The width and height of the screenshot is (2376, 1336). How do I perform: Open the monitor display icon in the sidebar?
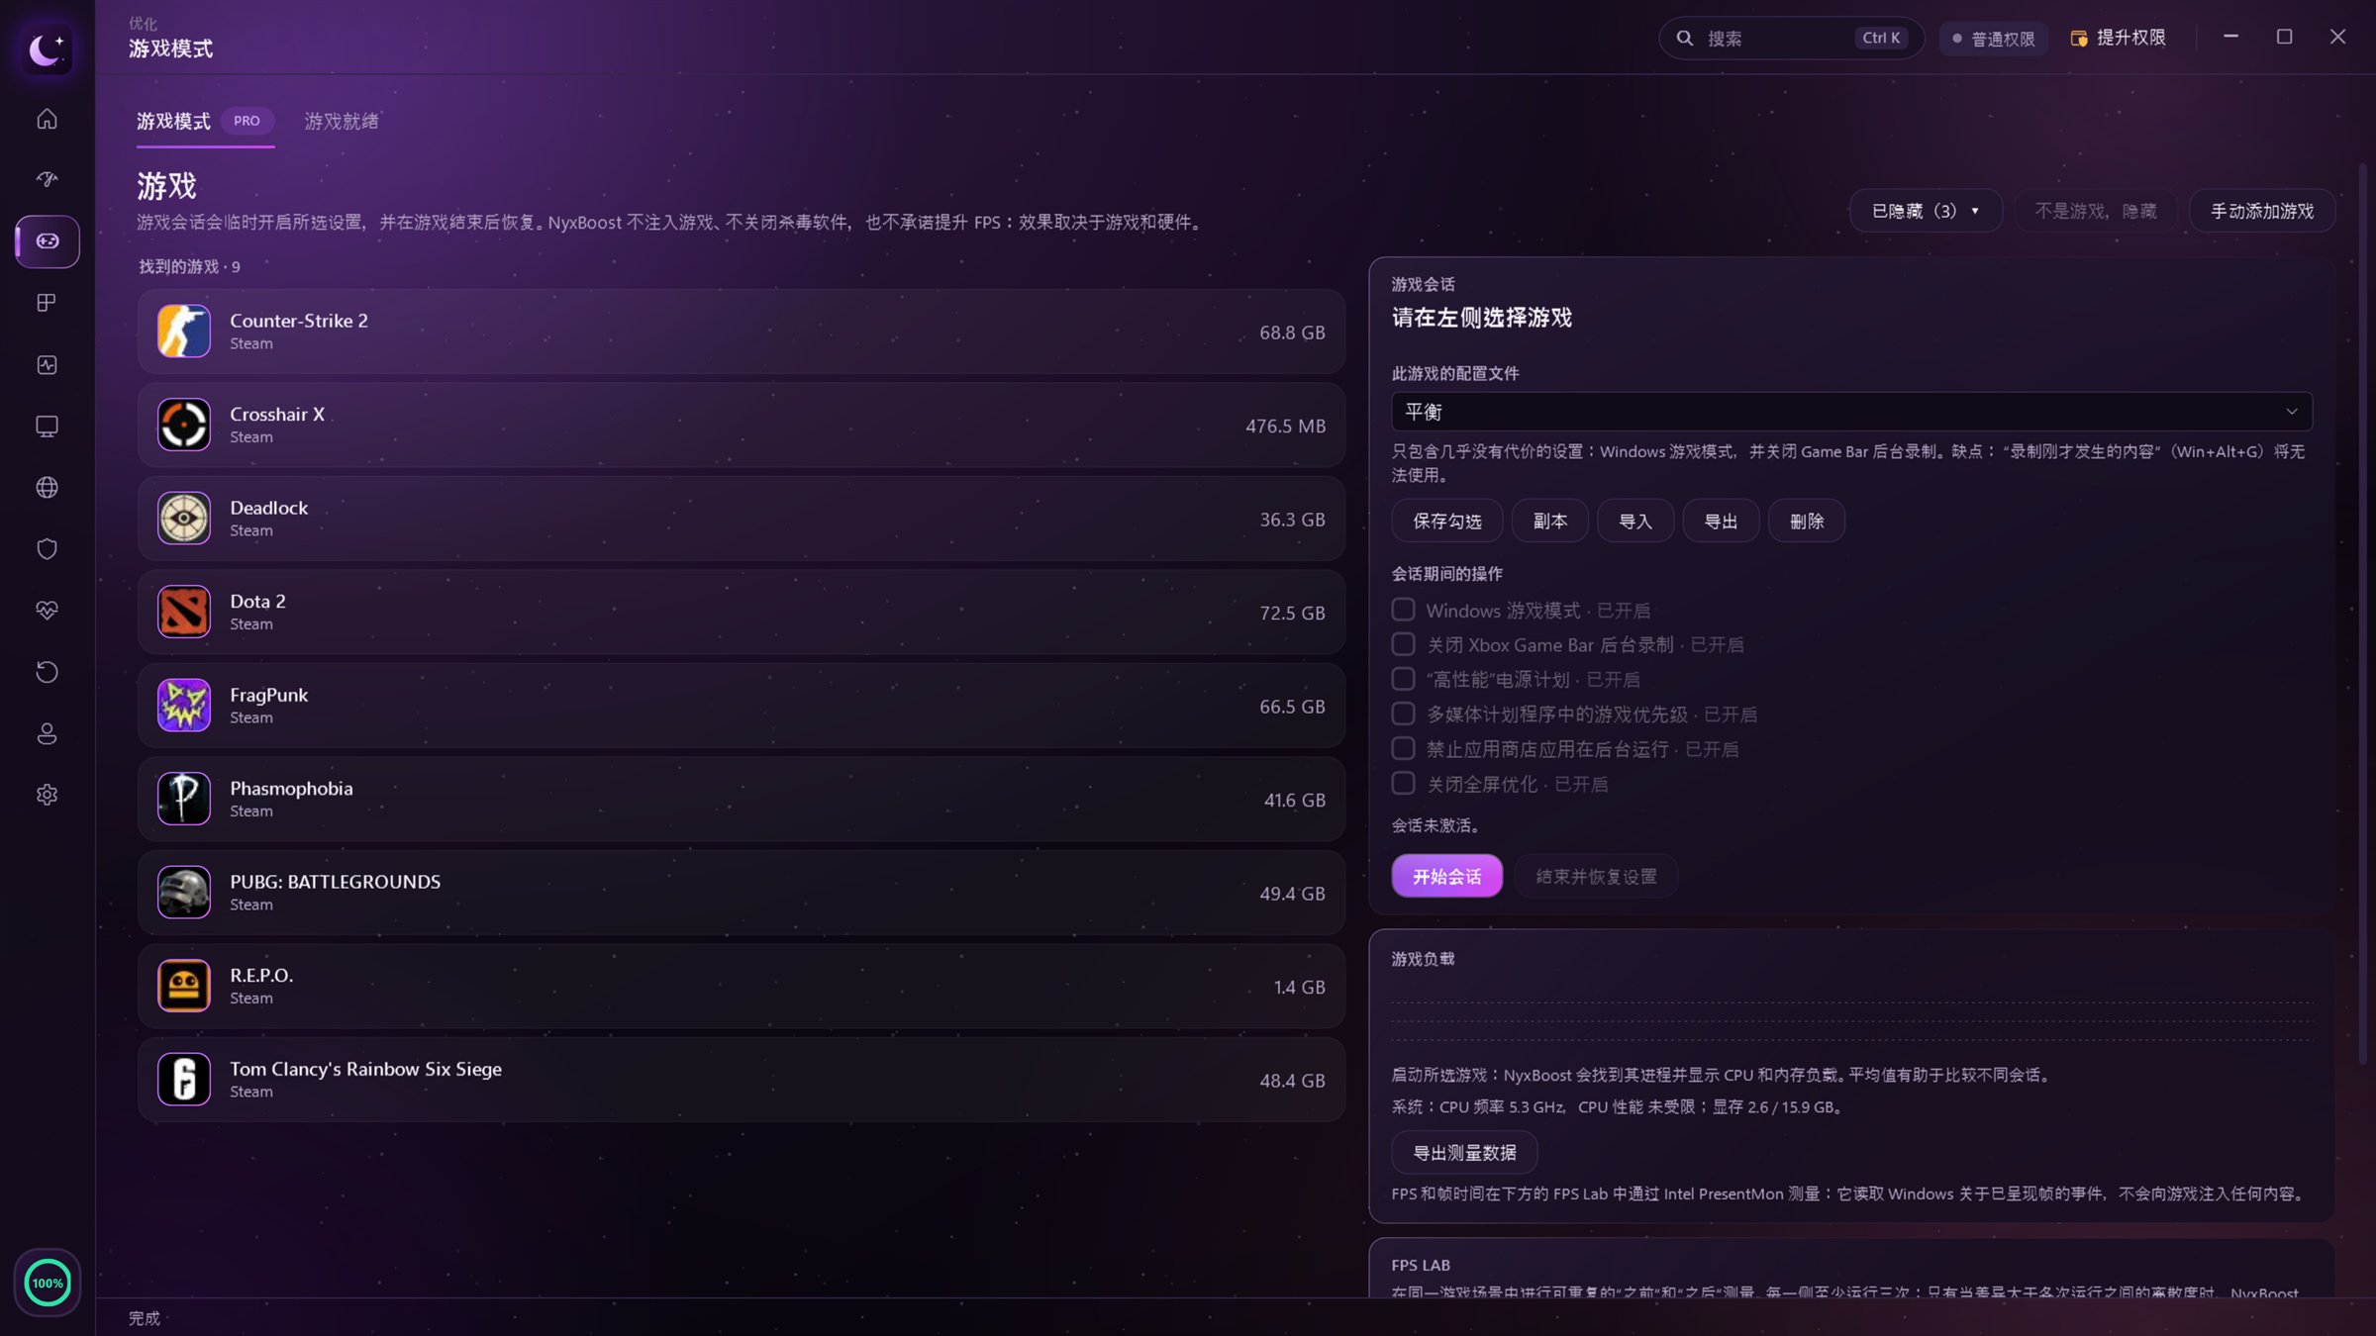pyautogui.click(x=47, y=427)
